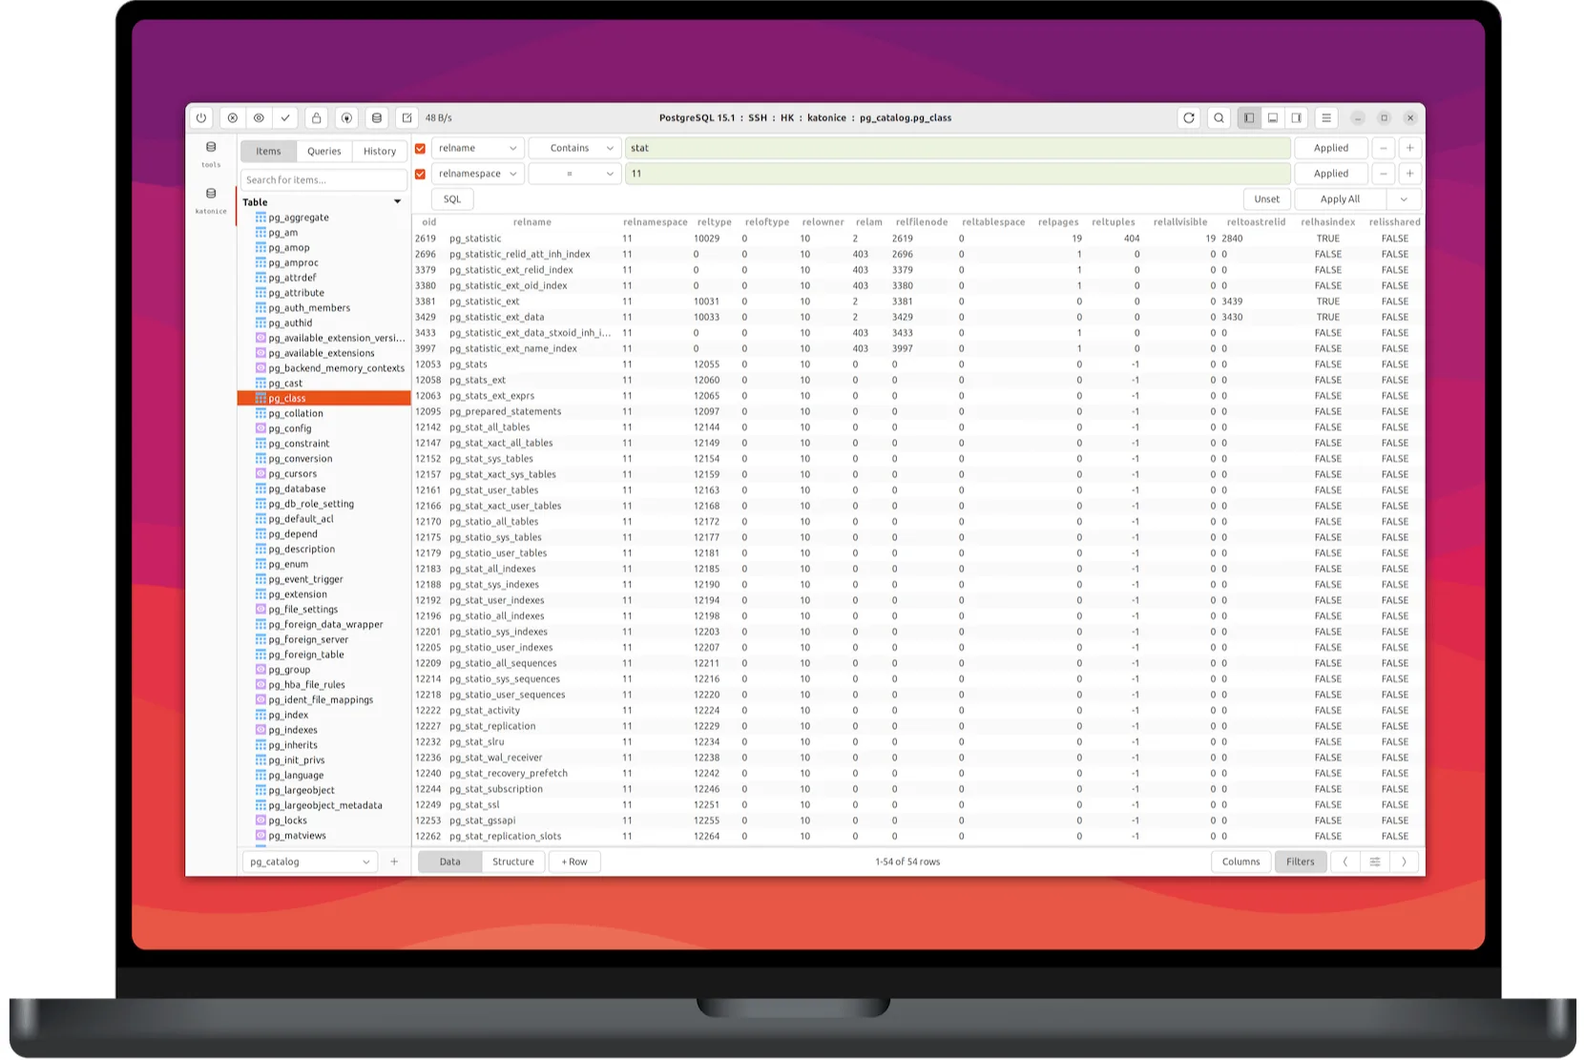Open the Contains operator dropdown
The width and height of the screenshot is (1584, 1060).
[575, 149]
